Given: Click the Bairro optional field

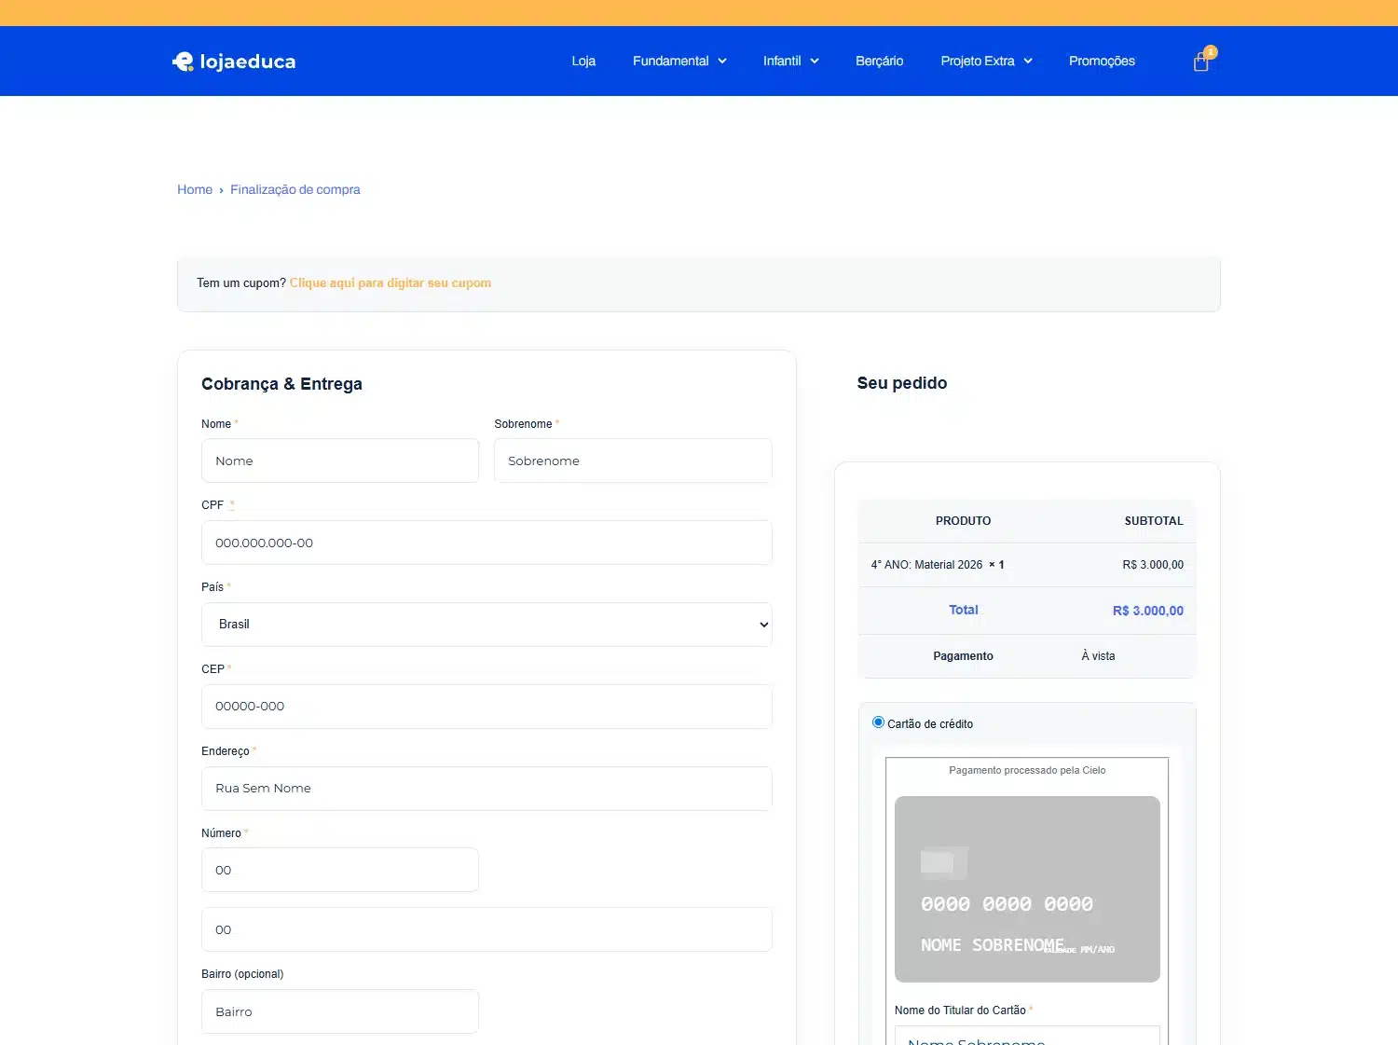Looking at the screenshot, I should (x=340, y=1011).
